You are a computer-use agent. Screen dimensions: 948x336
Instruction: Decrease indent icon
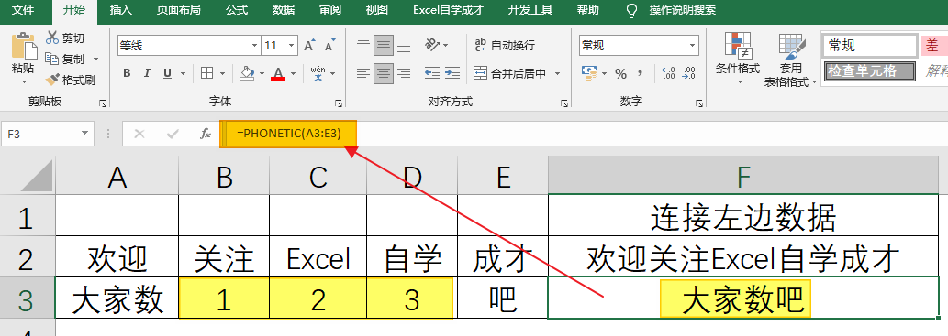tap(431, 73)
